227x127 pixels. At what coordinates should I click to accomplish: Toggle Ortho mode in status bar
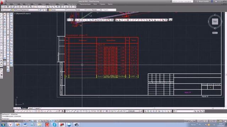point(32,121)
